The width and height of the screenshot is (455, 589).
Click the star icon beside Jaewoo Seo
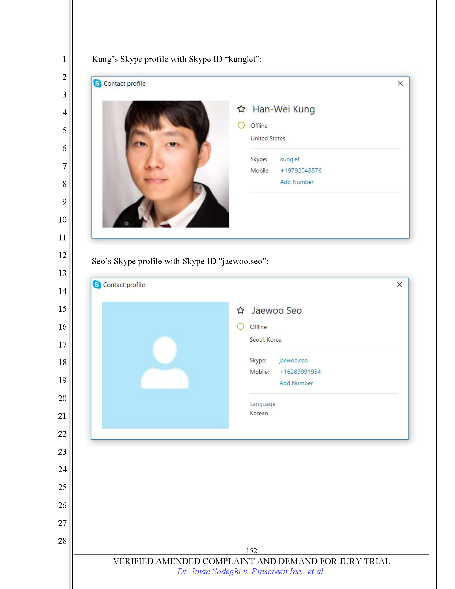(240, 310)
